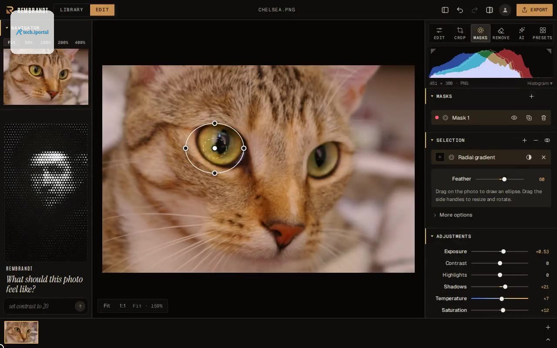Click the Exposure slider handle
Viewport: 557px width, 348px height.
click(x=503, y=251)
